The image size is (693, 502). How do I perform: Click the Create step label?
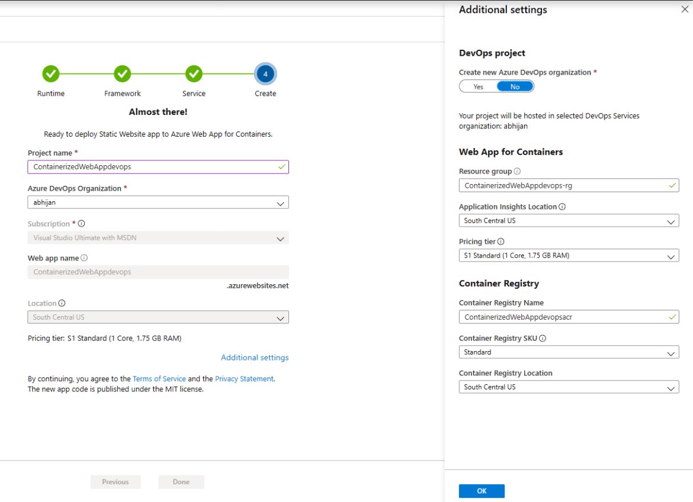(x=265, y=94)
